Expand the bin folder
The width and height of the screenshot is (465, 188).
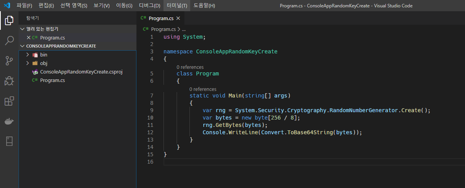pyautogui.click(x=28, y=55)
